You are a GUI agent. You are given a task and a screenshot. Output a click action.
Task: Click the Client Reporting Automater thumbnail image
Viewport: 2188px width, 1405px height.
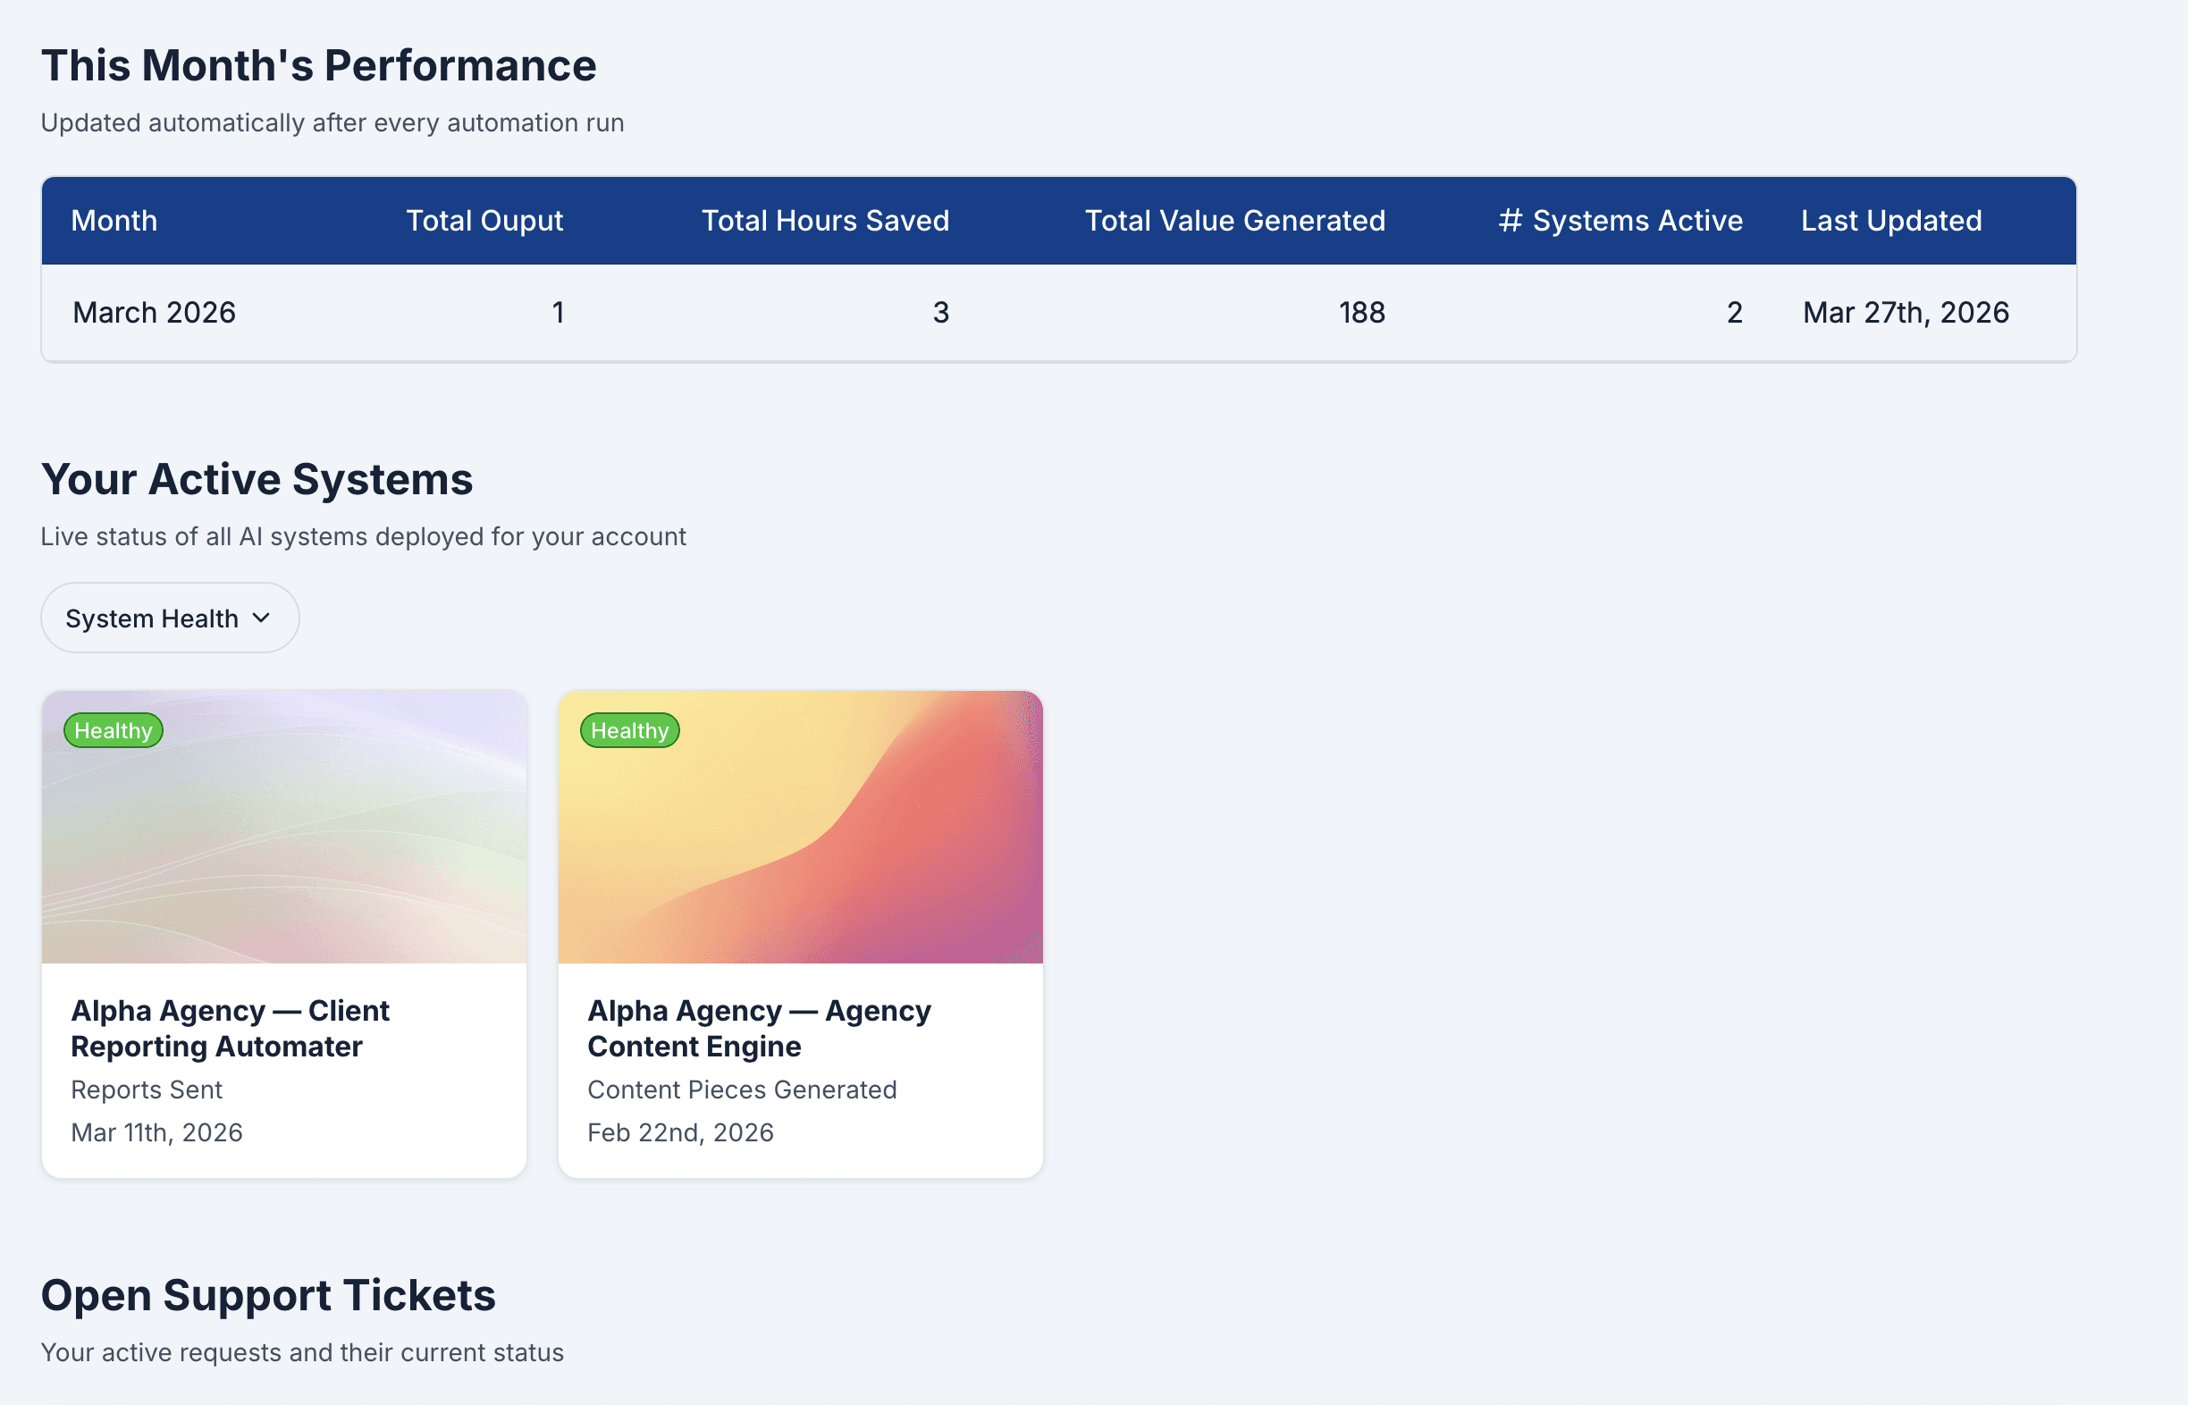282,828
